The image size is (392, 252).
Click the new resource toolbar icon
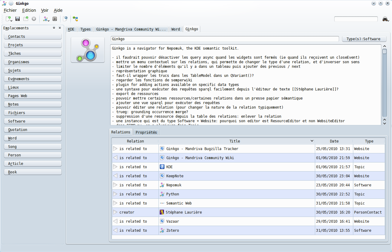coord(8,19)
